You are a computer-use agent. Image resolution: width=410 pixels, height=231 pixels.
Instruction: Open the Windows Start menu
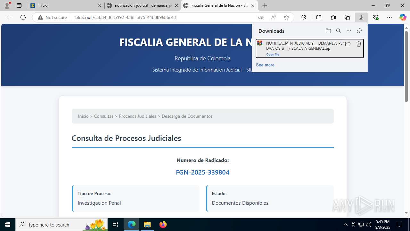coord(8,225)
